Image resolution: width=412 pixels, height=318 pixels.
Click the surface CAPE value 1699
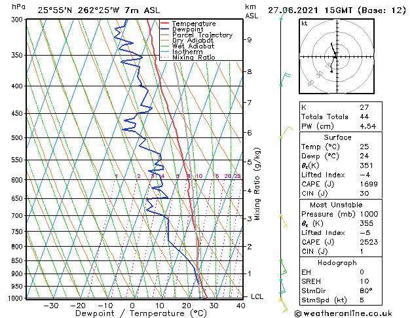coord(369,184)
